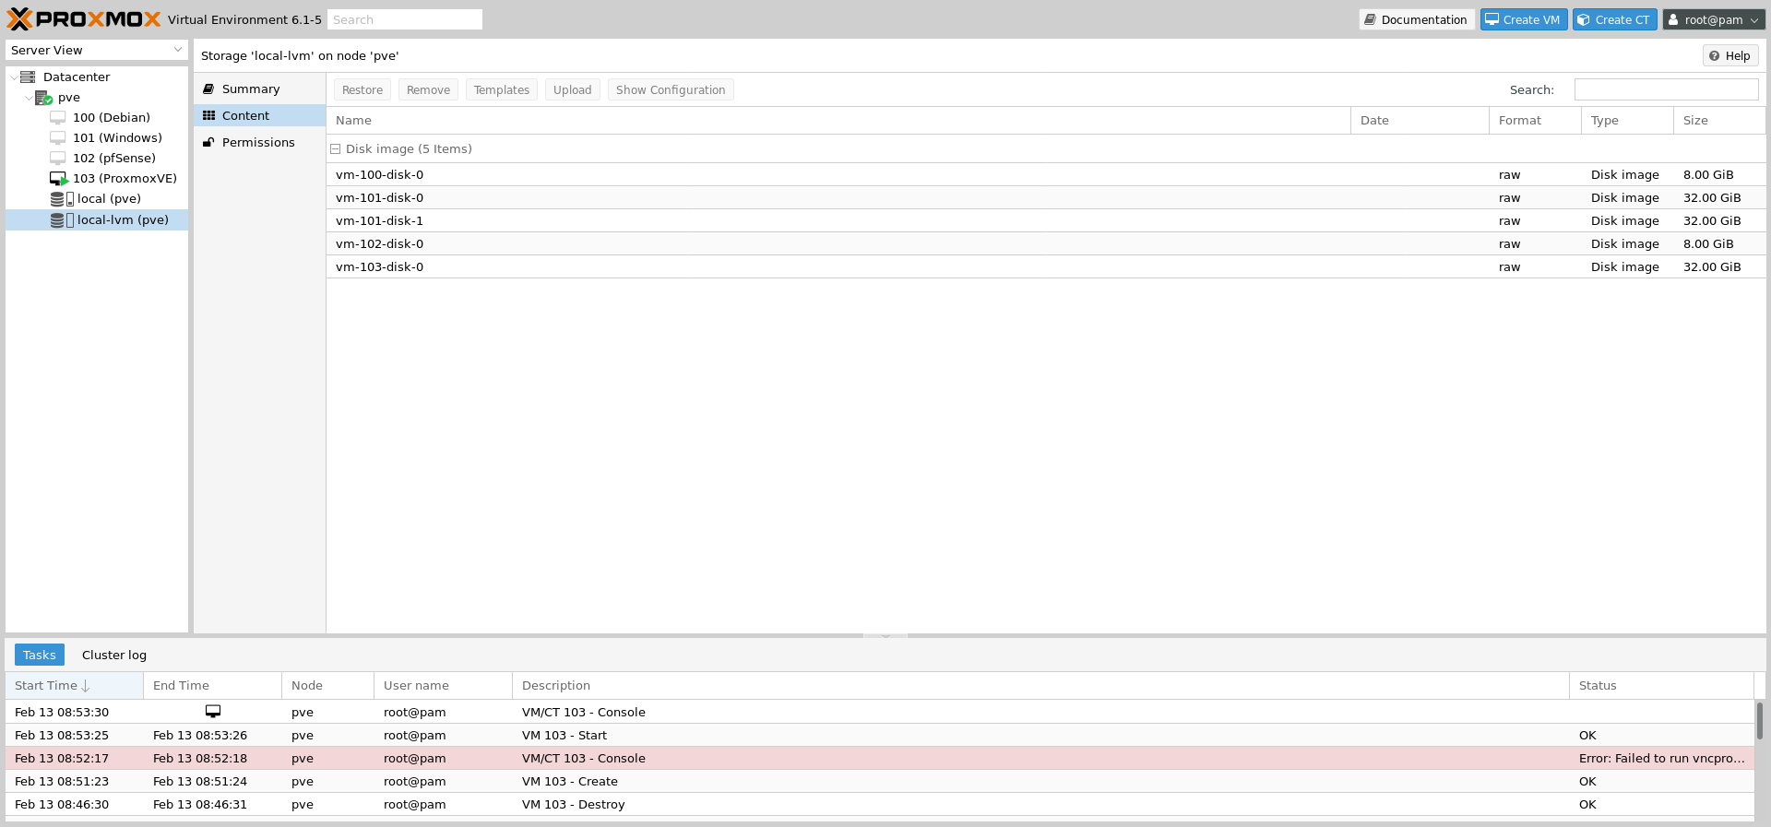This screenshot has width=1771, height=827.
Task: Click the VM 103 - Start task
Action: 880,736
